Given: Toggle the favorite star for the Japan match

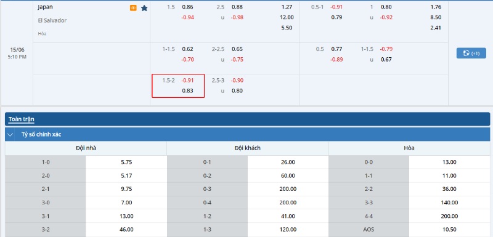Looking at the screenshot, I should [144, 8].
